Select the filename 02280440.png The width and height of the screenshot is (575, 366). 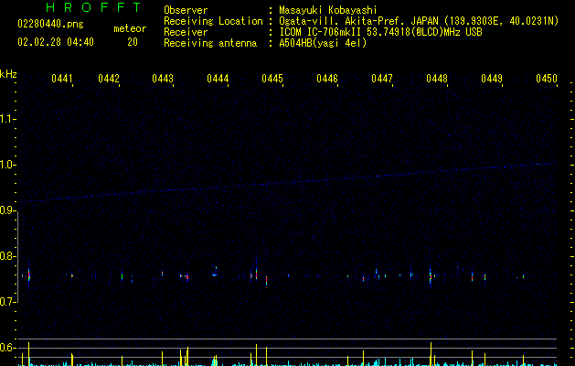tap(50, 25)
